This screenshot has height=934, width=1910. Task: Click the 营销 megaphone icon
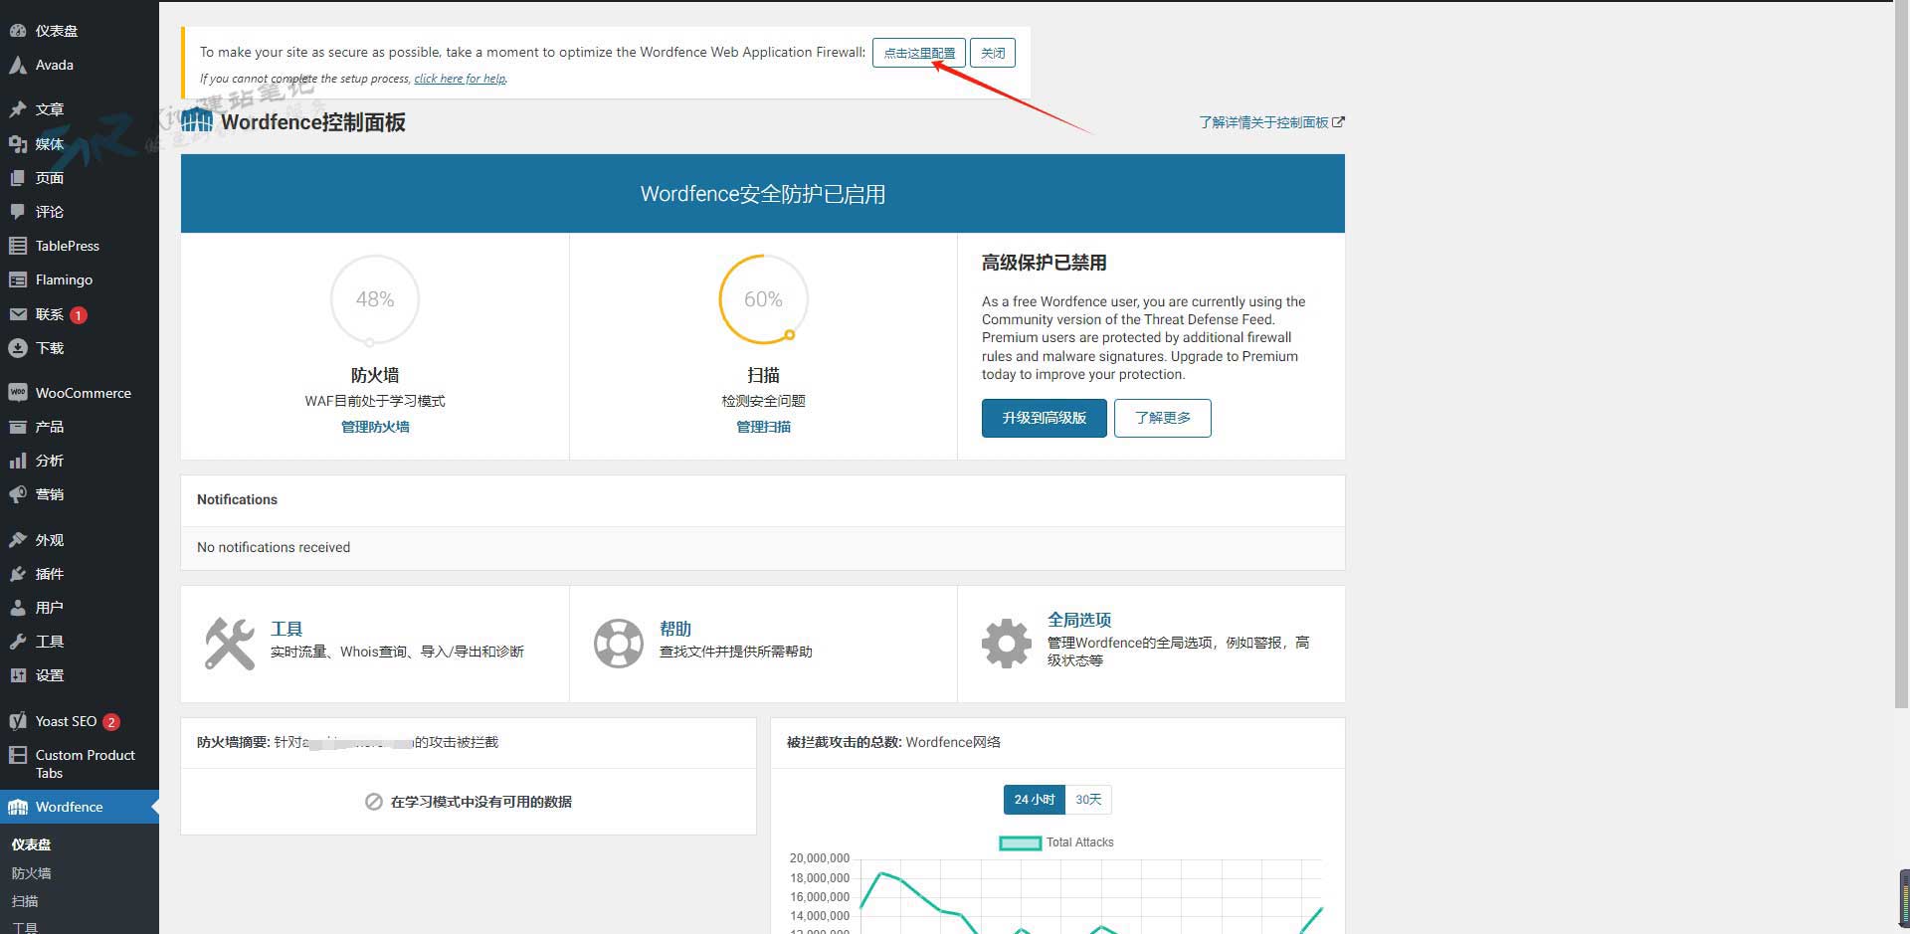[18, 494]
